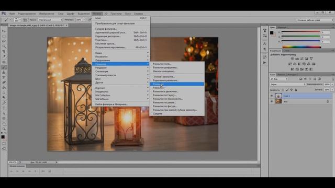This screenshot has width=335, height=188.
Task: Add a Vibrance adjustment layer
Action: 311,58
